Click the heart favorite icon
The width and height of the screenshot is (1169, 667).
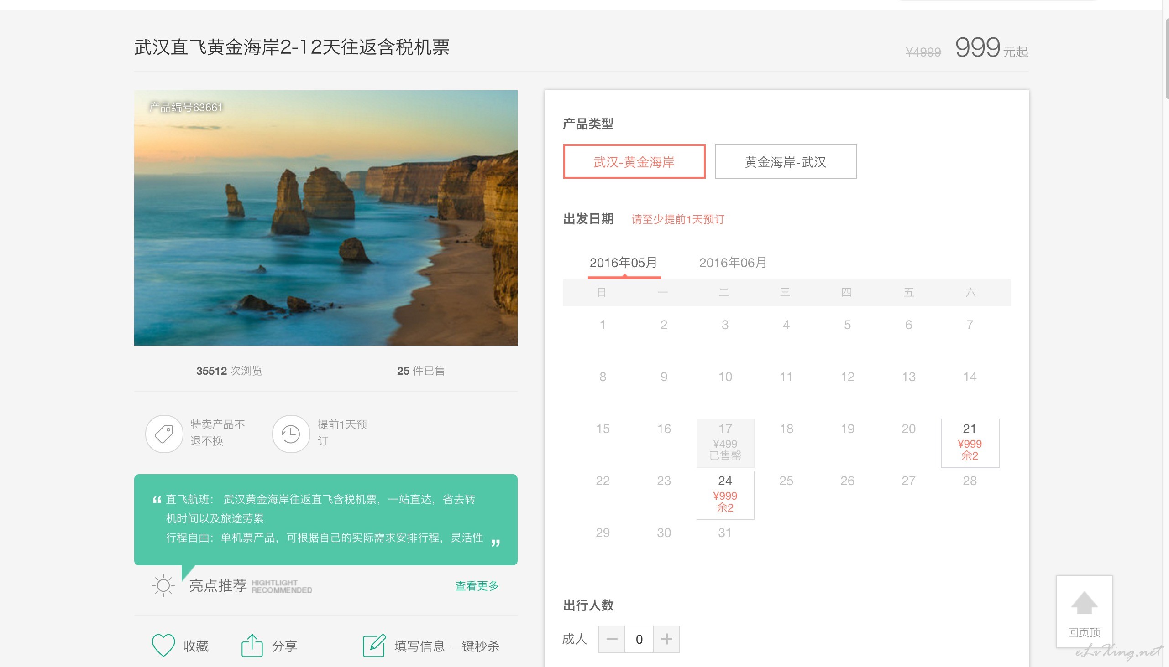tap(163, 645)
